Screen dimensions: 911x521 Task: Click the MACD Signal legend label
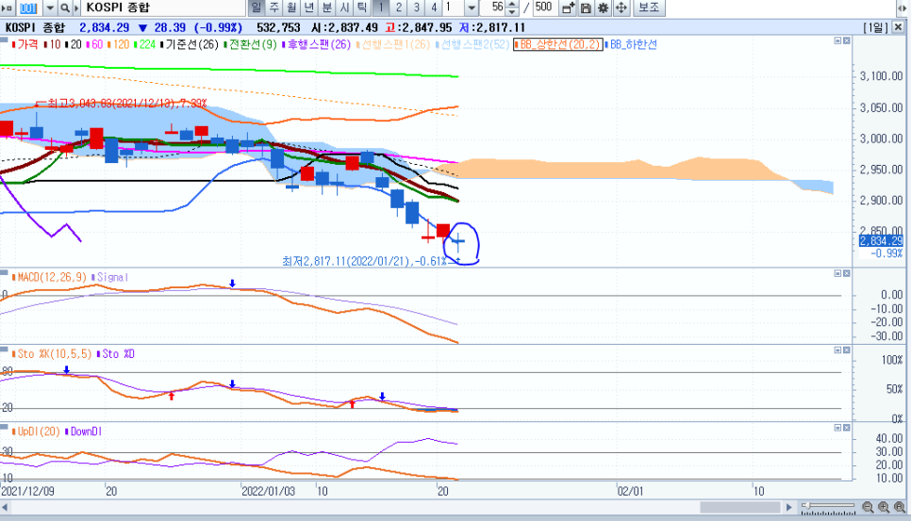[109, 277]
